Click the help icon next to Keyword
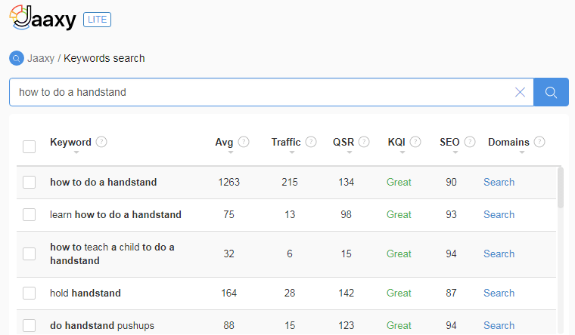Viewport: 575px width, 335px height. (x=101, y=142)
